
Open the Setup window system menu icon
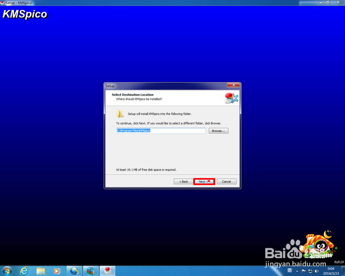click(x=107, y=86)
